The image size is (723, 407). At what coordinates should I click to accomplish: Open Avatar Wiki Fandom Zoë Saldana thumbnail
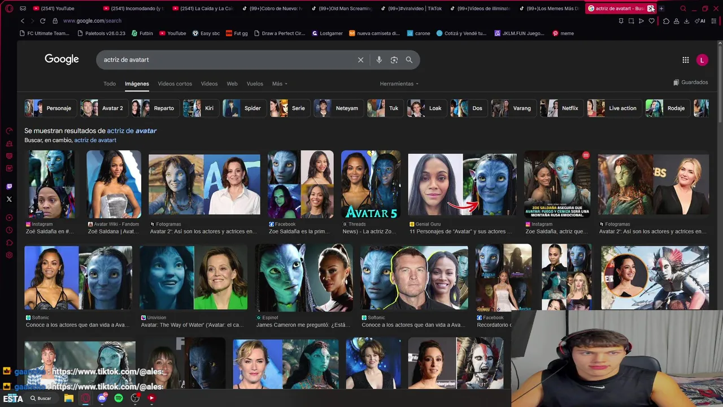(114, 184)
